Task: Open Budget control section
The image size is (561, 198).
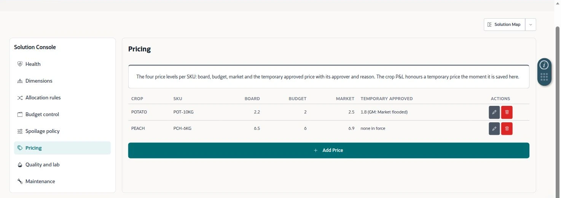Action: pos(62,114)
